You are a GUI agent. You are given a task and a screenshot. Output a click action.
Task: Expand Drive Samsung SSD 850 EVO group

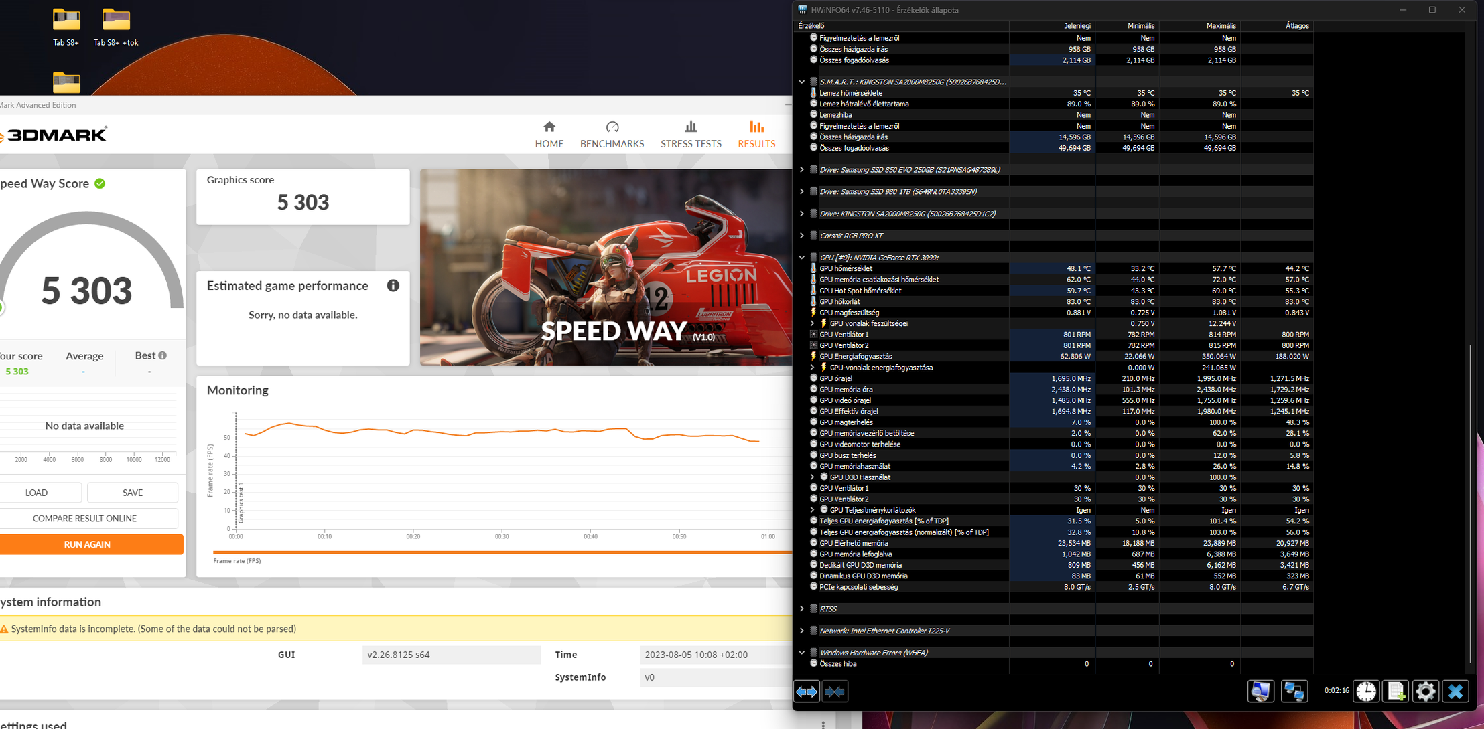(802, 170)
